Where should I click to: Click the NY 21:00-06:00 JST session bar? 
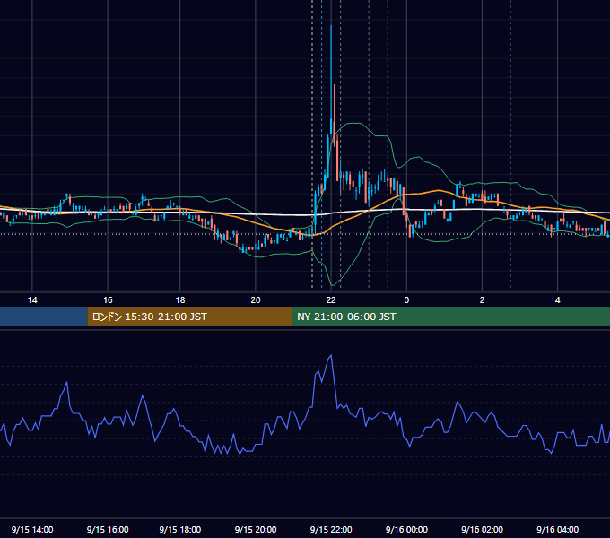(x=451, y=317)
